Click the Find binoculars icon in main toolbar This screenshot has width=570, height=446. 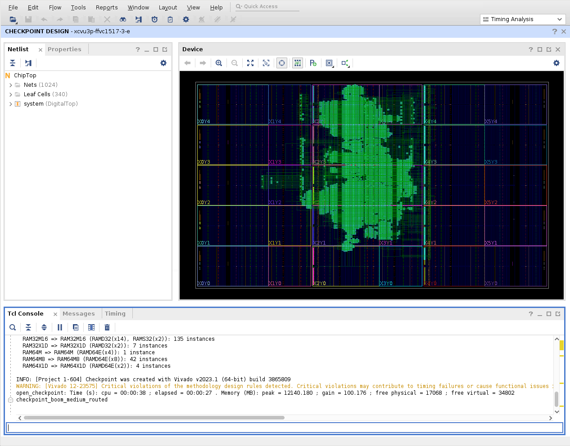[123, 19]
